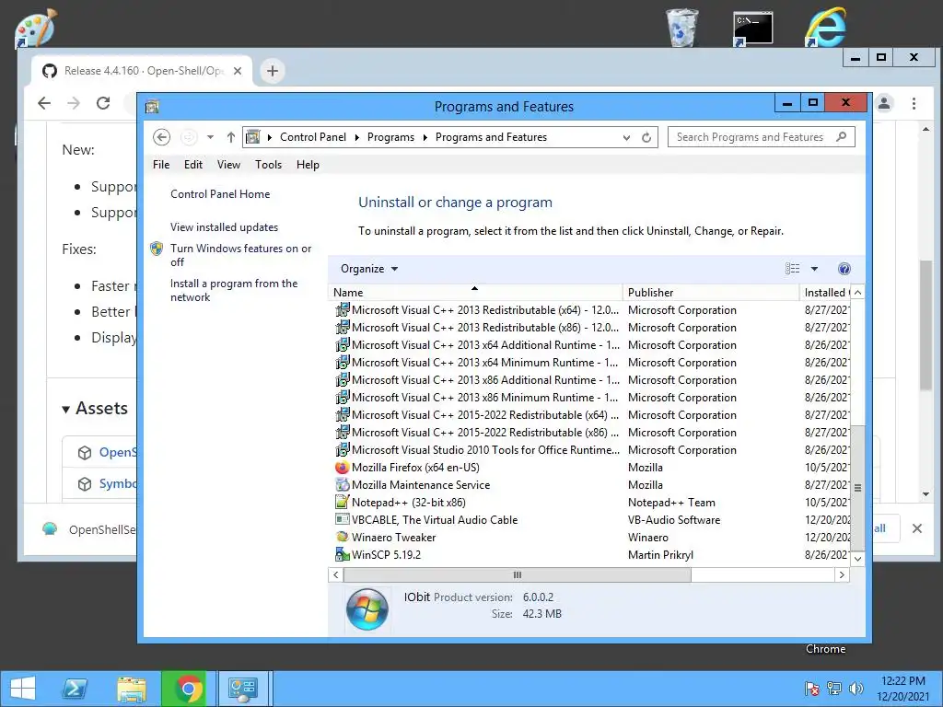Open the Command Prompt desktop shortcut
This screenshot has height=707, width=943.
tap(753, 29)
